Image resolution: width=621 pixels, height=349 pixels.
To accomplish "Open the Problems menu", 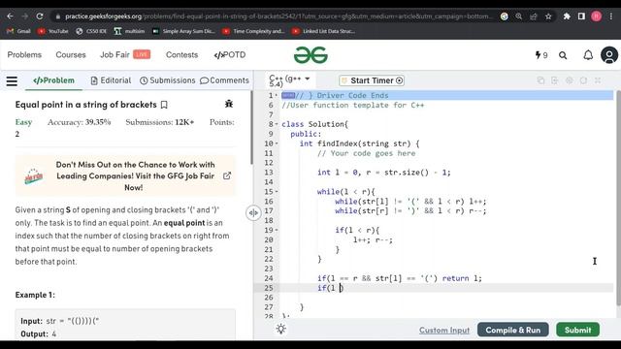I will click(24, 54).
